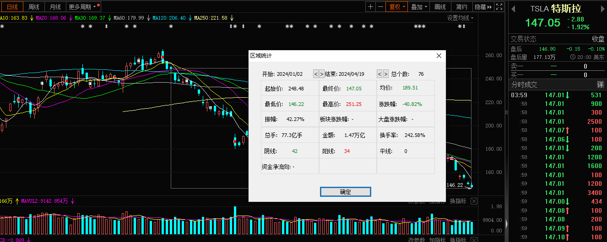Toggle 简约 simplified chart mode
The height and width of the screenshot is (242, 607).
coord(462,7)
